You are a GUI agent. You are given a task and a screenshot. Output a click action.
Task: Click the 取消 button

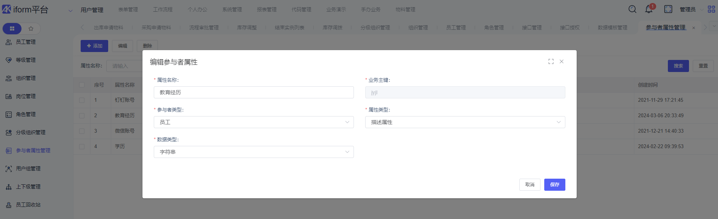530,185
